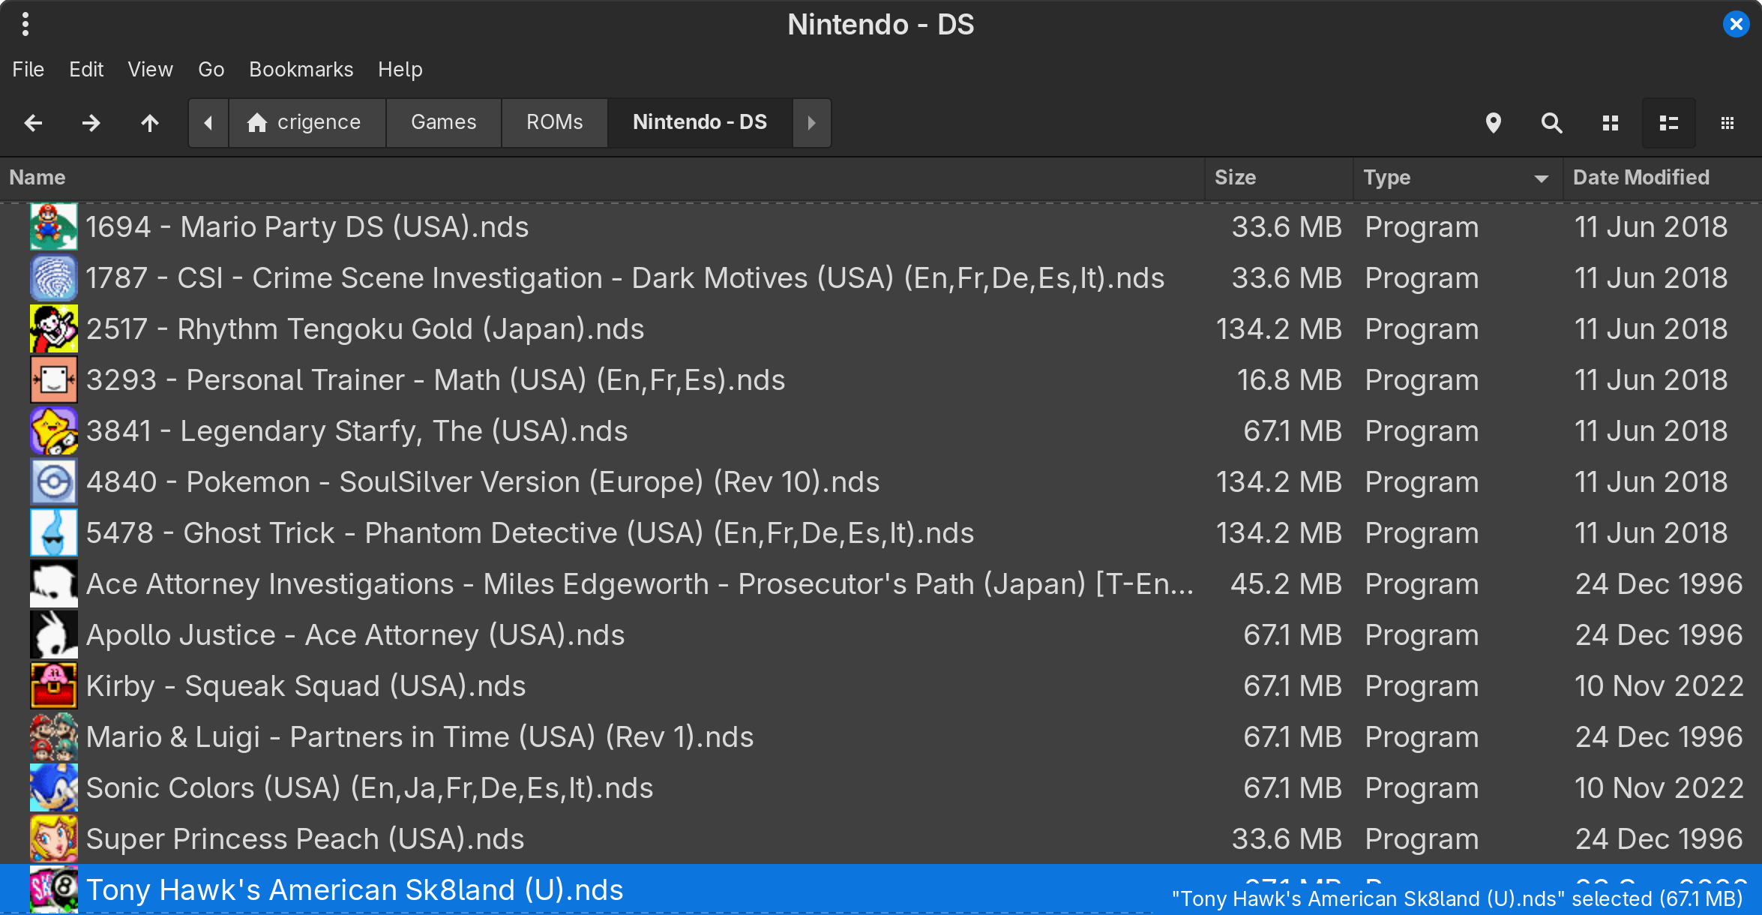The width and height of the screenshot is (1762, 915).
Task: Open the View menu
Action: (x=150, y=70)
